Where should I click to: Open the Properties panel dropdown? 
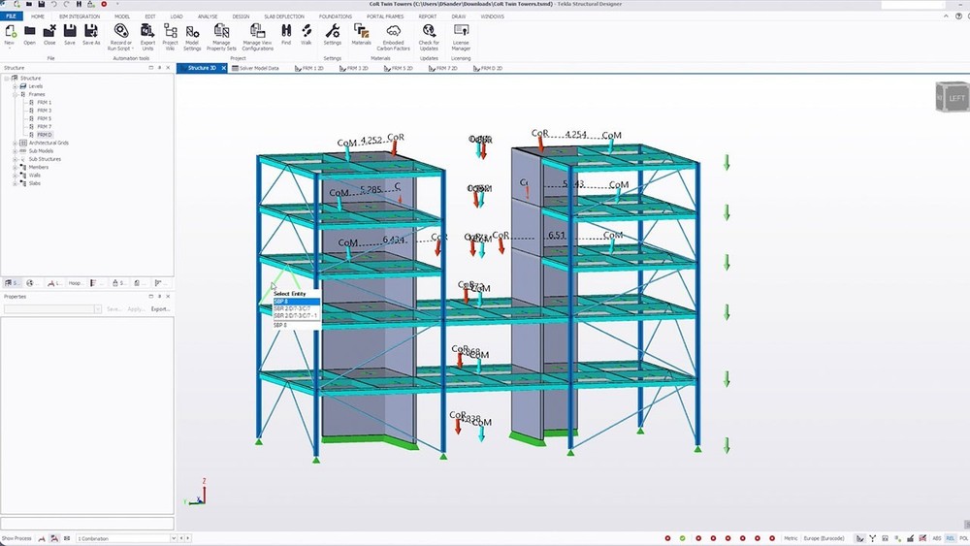tap(97, 308)
